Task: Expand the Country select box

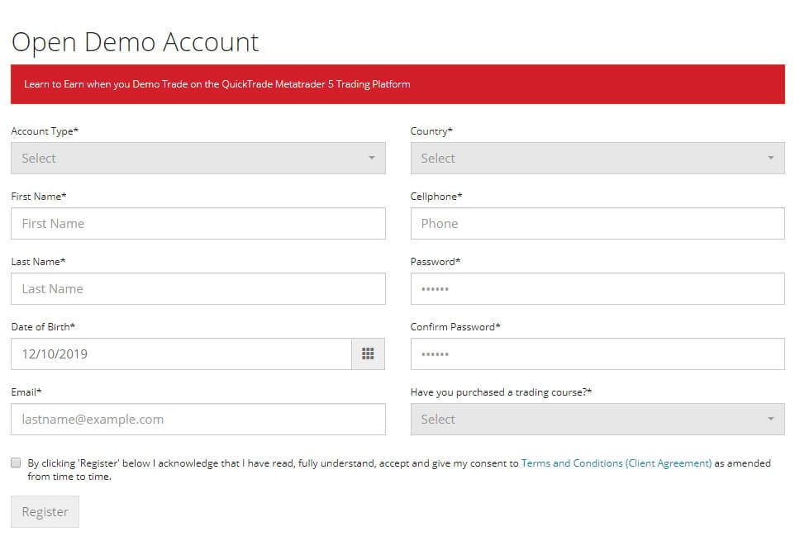Action: pos(597,158)
